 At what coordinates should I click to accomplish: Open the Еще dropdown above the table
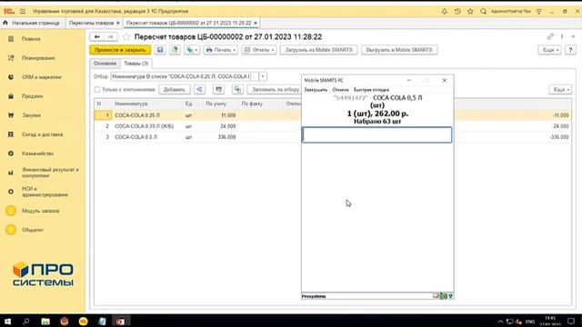(x=560, y=89)
